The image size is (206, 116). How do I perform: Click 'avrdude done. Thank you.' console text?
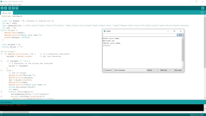[x=14, y=105]
